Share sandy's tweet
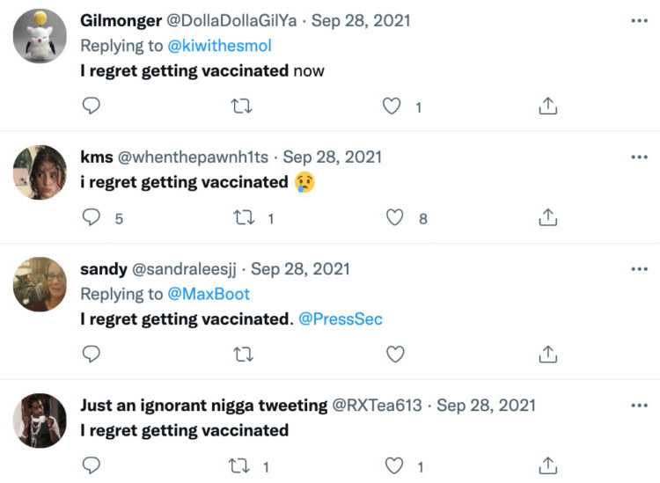The height and width of the screenshot is (483, 660). 547,354
